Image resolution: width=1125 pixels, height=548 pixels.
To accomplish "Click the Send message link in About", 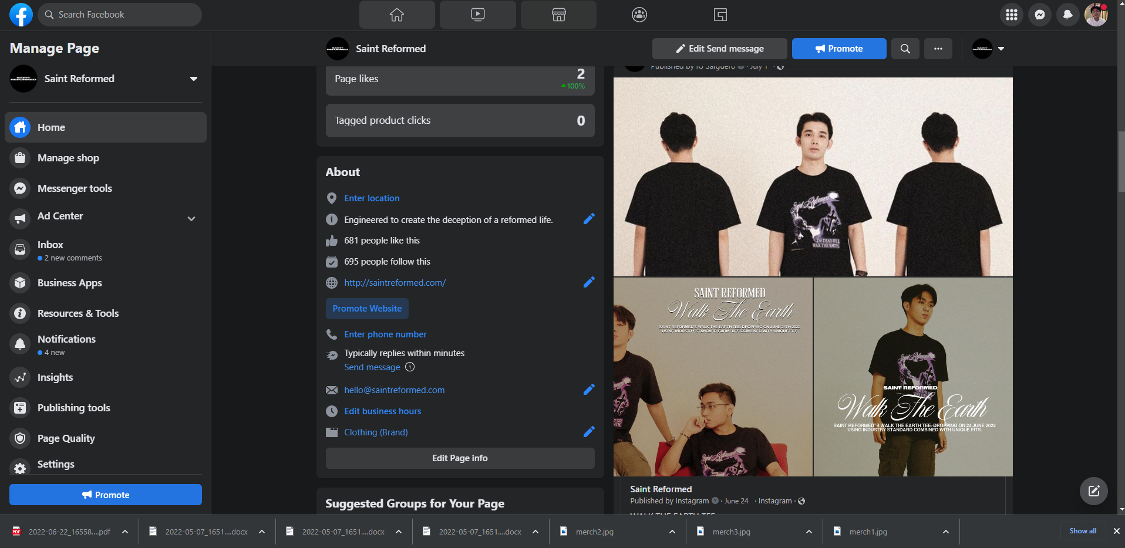I will pyautogui.click(x=372, y=367).
